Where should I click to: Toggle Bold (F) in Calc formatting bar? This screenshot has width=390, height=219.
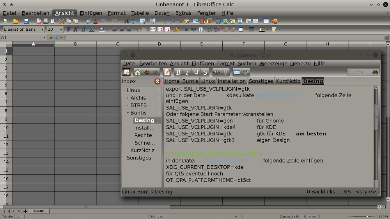[x=69, y=30]
